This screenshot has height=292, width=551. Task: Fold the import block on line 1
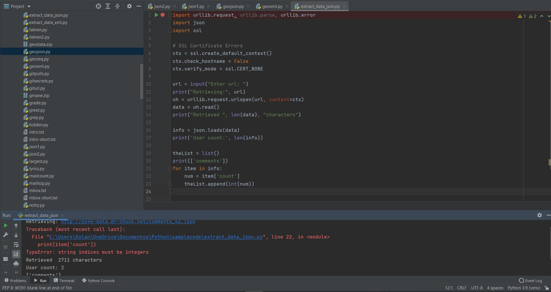(170, 15)
